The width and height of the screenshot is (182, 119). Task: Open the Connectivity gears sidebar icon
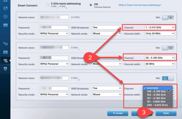[5, 44]
